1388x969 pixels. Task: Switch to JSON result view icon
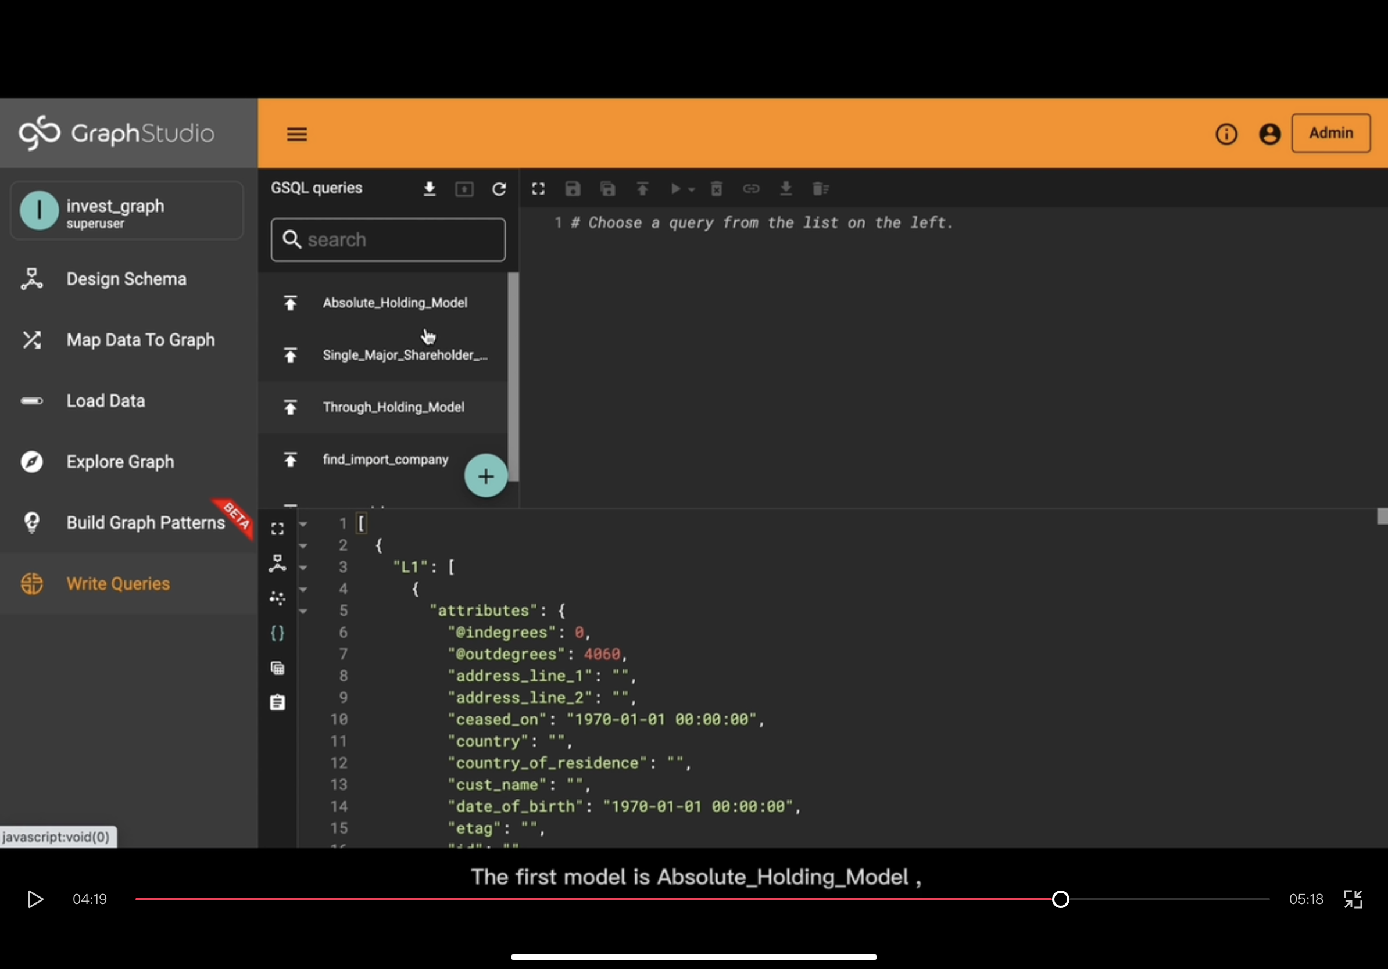(x=277, y=633)
